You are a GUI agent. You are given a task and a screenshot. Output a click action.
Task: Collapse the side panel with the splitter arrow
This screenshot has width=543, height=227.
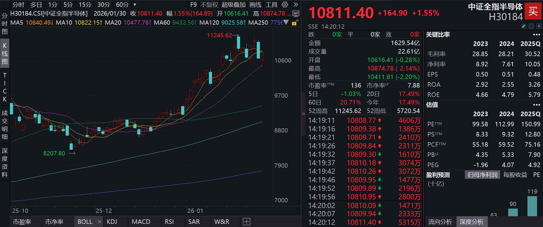pos(303,114)
